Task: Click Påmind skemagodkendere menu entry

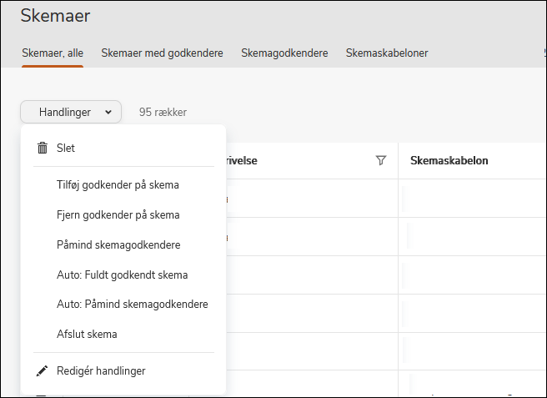Action: [x=118, y=244]
